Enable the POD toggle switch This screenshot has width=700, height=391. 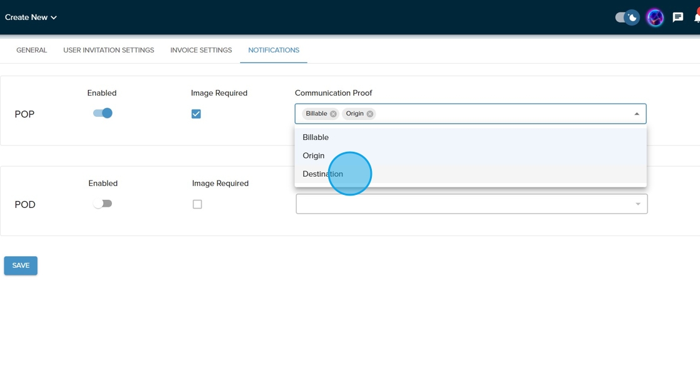pyautogui.click(x=102, y=204)
